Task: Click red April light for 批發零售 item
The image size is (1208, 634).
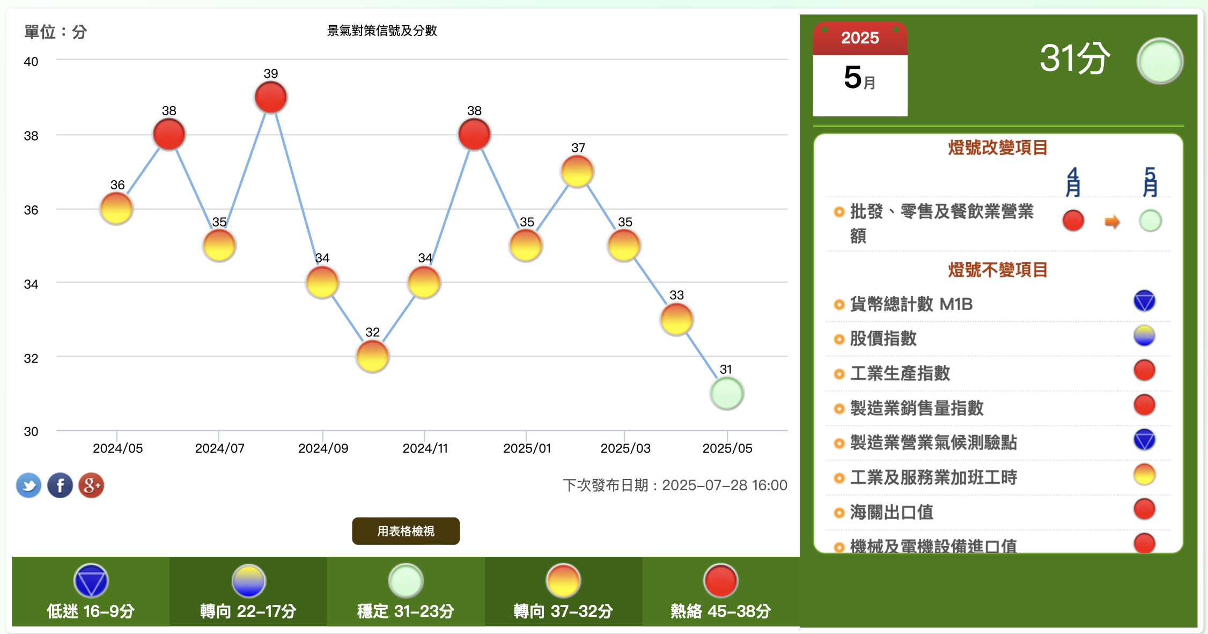Action: coord(1073,221)
